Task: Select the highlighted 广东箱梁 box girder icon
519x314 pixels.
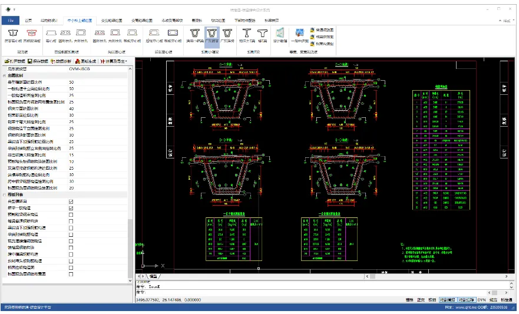Action: 212,35
